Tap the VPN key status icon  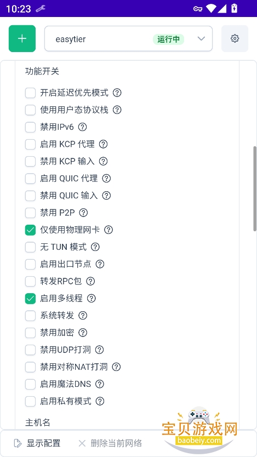pos(198,9)
